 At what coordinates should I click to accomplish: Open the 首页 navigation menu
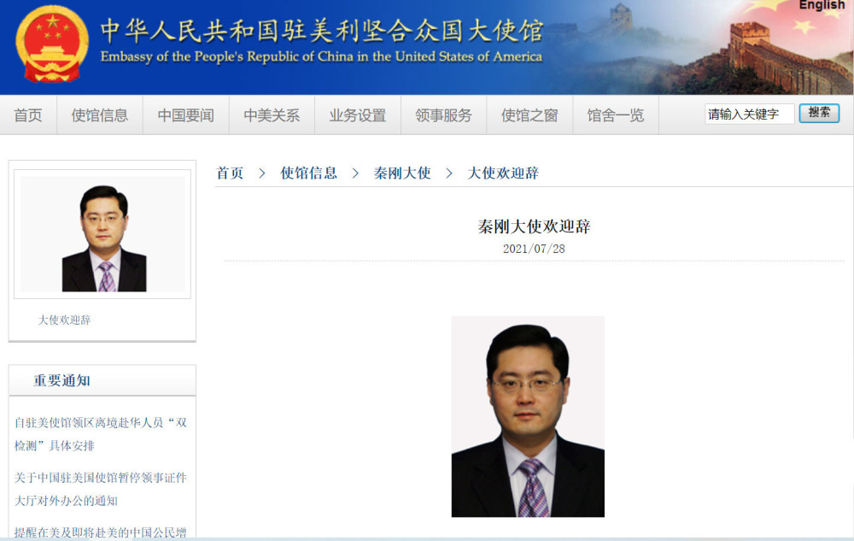click(x=27, y=115)
